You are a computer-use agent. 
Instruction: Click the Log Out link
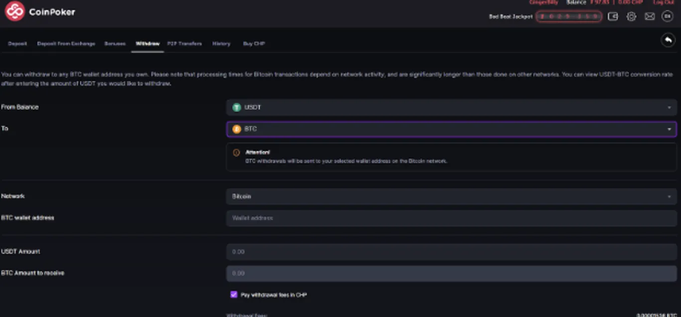(664, 2)
